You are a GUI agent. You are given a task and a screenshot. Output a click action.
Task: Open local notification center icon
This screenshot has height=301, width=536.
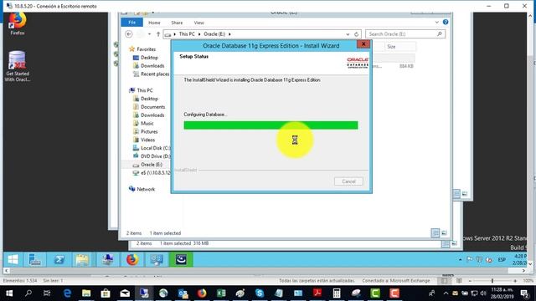[x=524, y=293]
